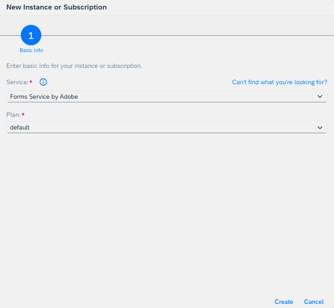334x308 pixels.
Task: Click the Forms Service by Adobe field
Action: [167, 96]
